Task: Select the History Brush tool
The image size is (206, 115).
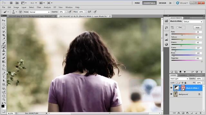Action: 4,54
